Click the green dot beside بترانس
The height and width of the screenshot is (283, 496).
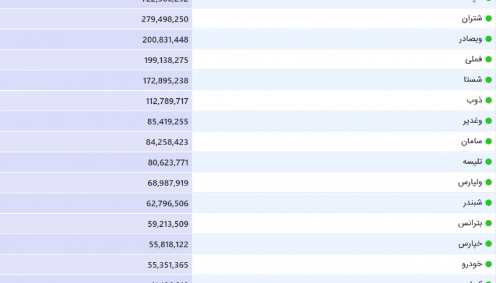tap(489, 224)
